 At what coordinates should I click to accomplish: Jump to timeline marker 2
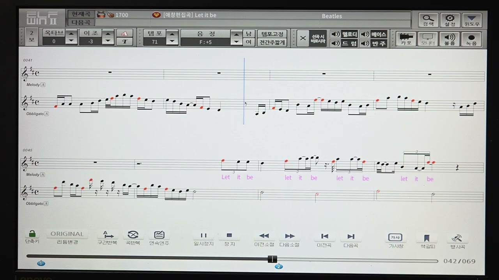tap(278, 266)
